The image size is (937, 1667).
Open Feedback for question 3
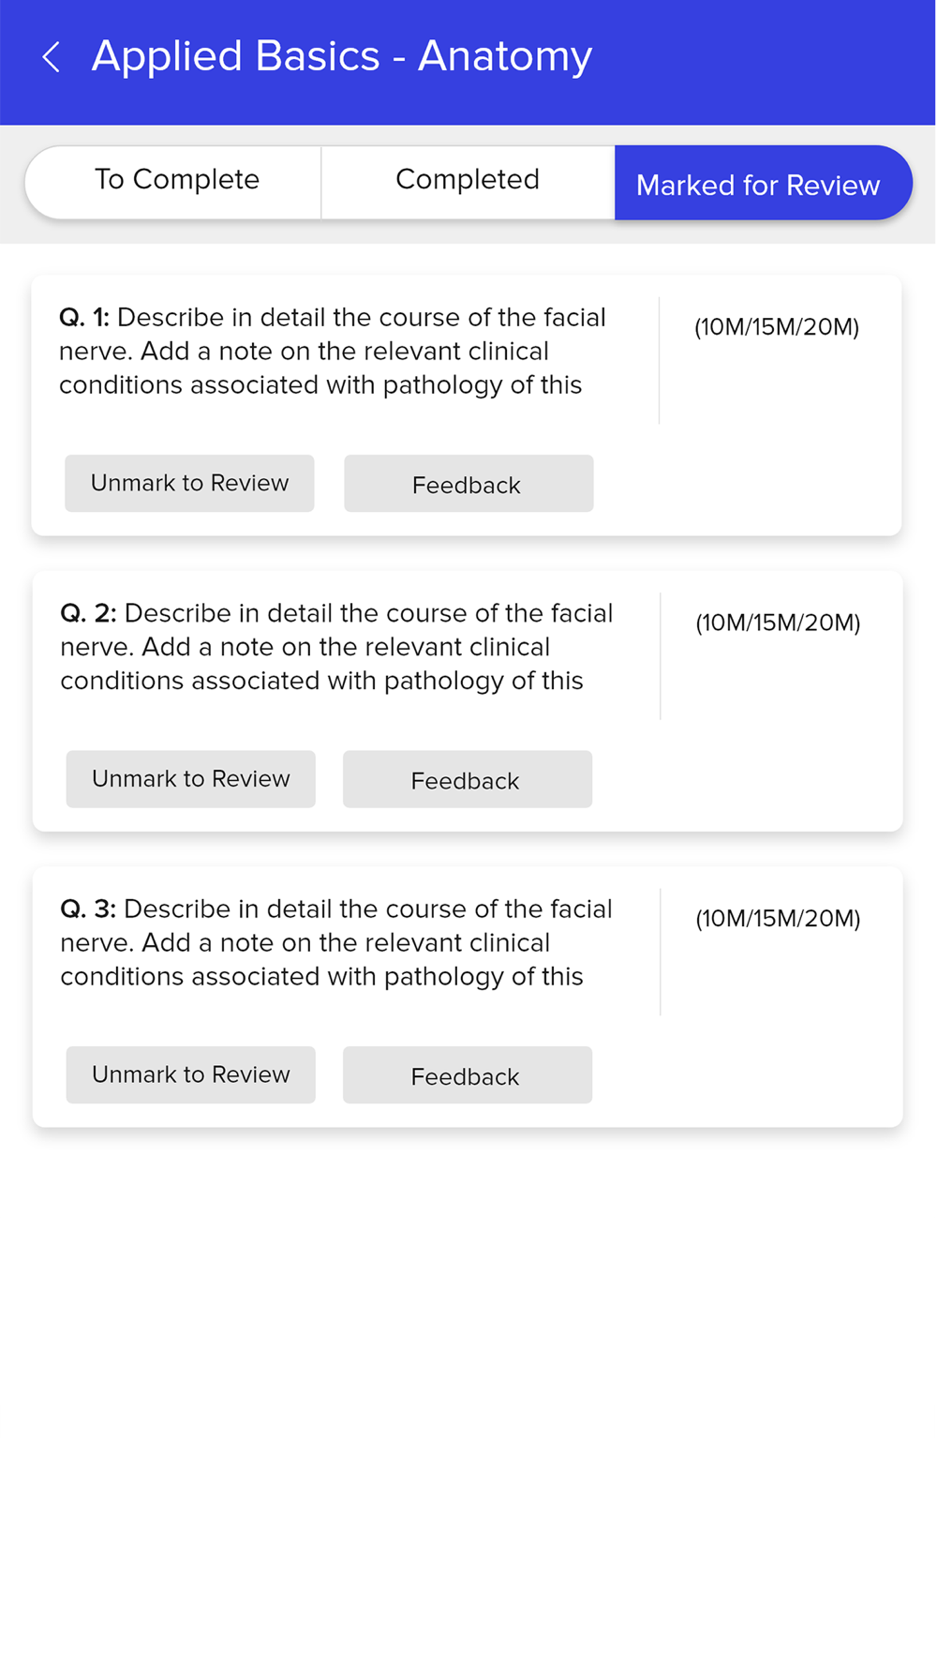point(468,1074)
